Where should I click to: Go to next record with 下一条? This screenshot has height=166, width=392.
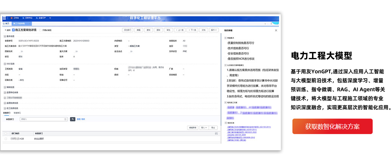point(192,30)
